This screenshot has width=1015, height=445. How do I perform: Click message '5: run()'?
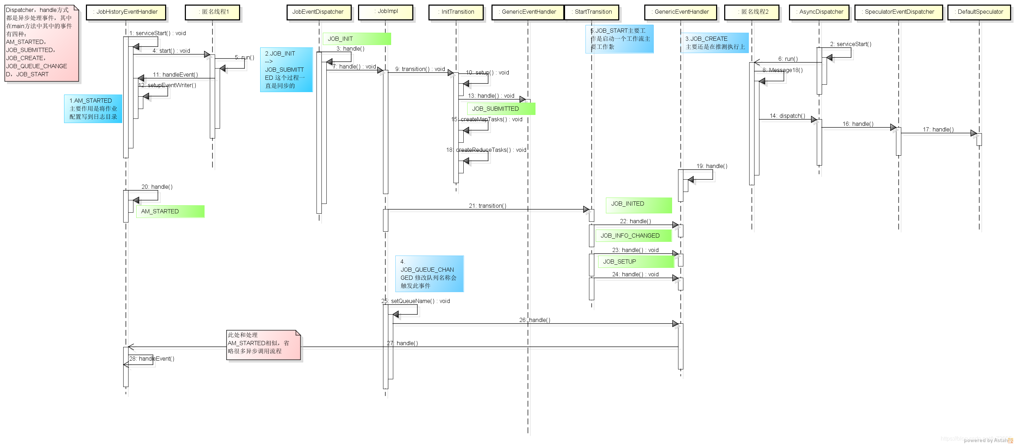244,57
